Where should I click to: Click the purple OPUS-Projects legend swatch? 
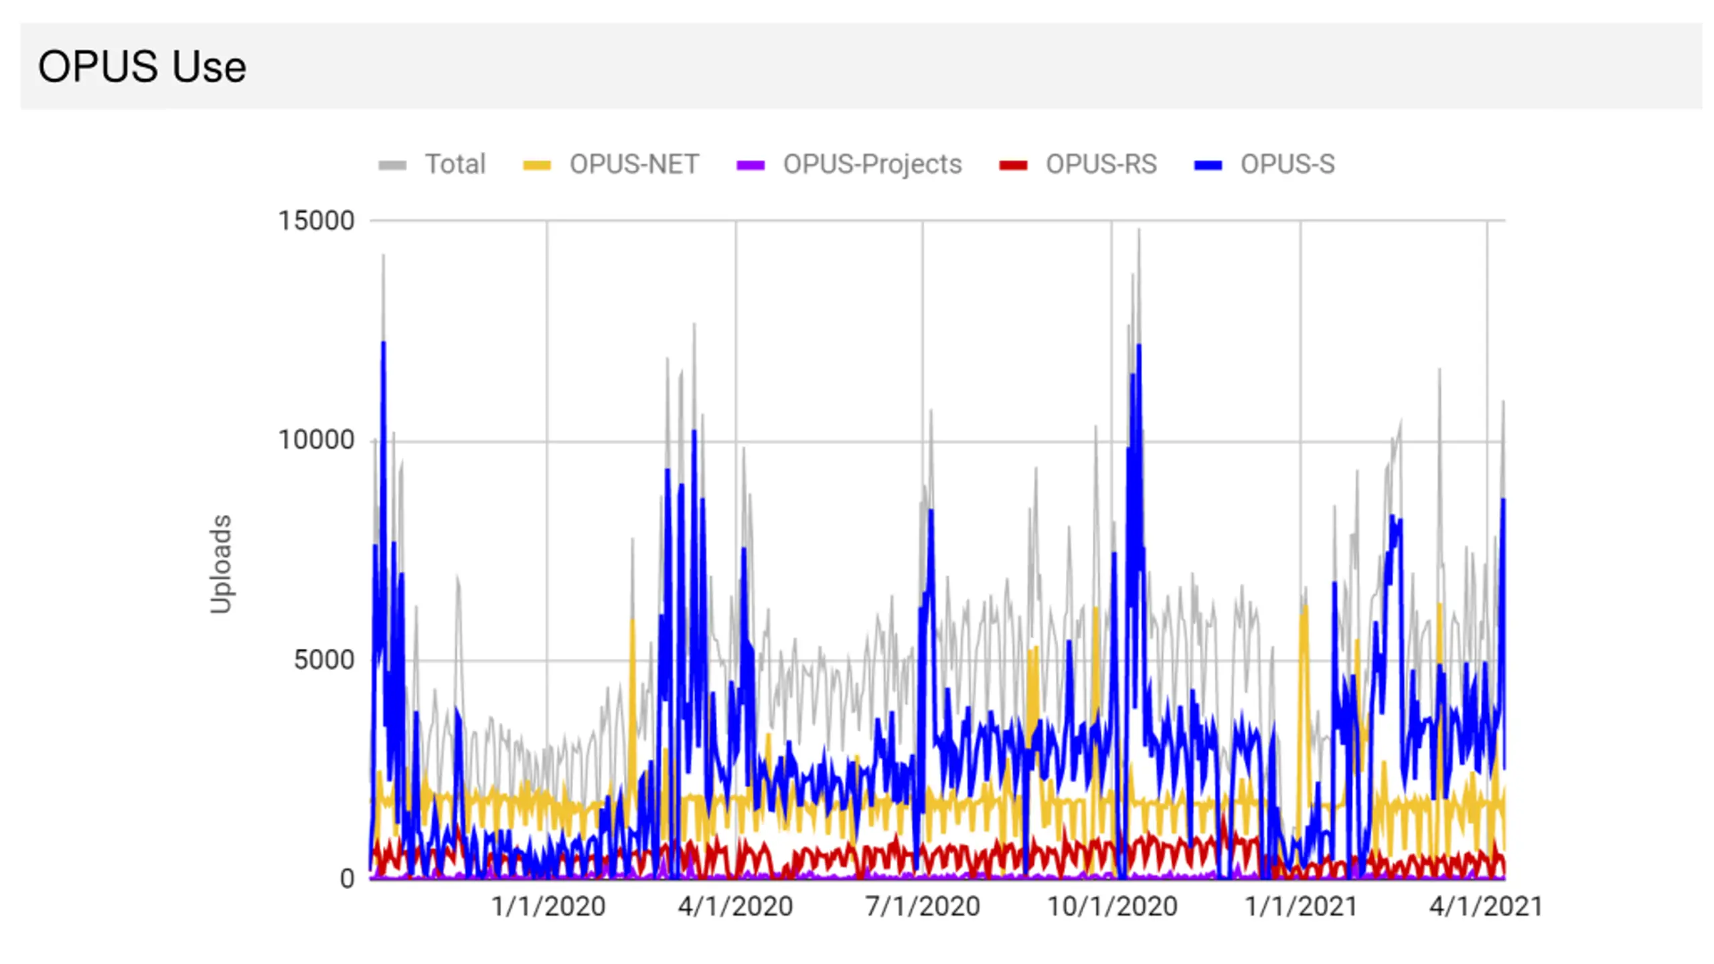tap(751, 165)
